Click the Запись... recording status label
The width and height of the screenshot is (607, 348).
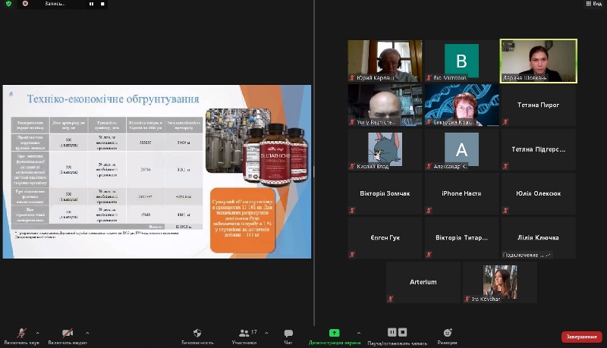point(55,4)
